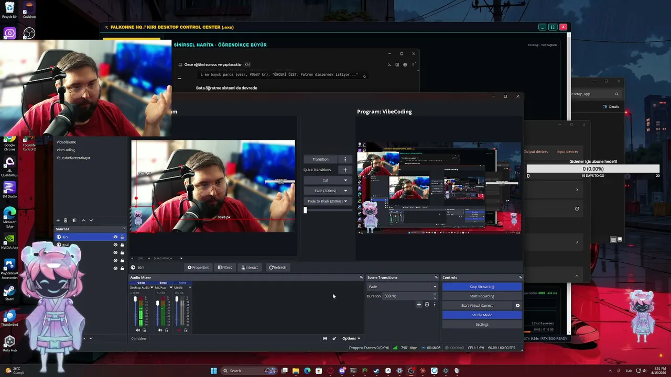This screenshot has width=671, height=377.
Task: Switch to Output devices tab
Action: click(536, 151)
